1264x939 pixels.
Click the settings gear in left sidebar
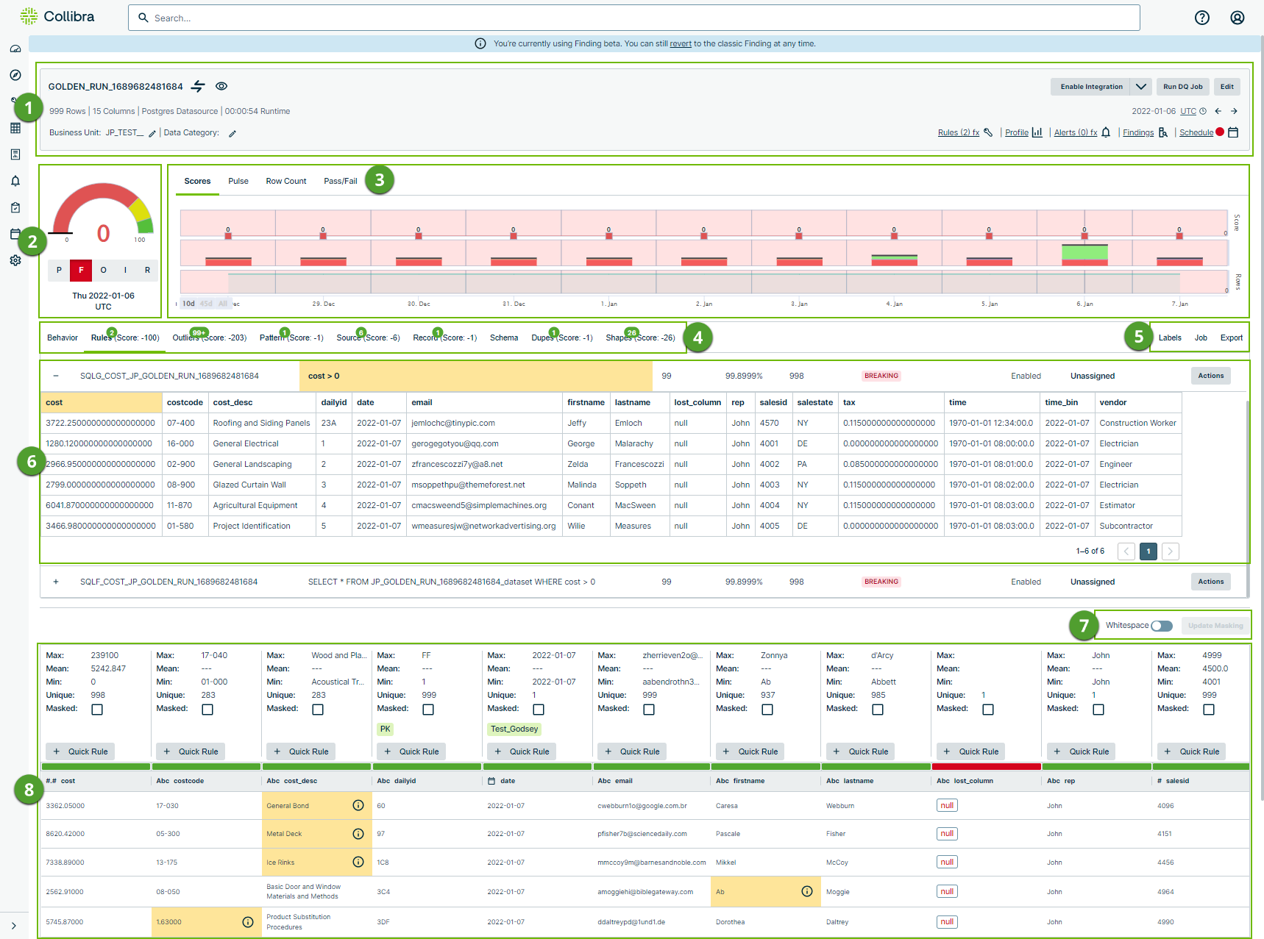pyautogui.click(x=15, y=260)
